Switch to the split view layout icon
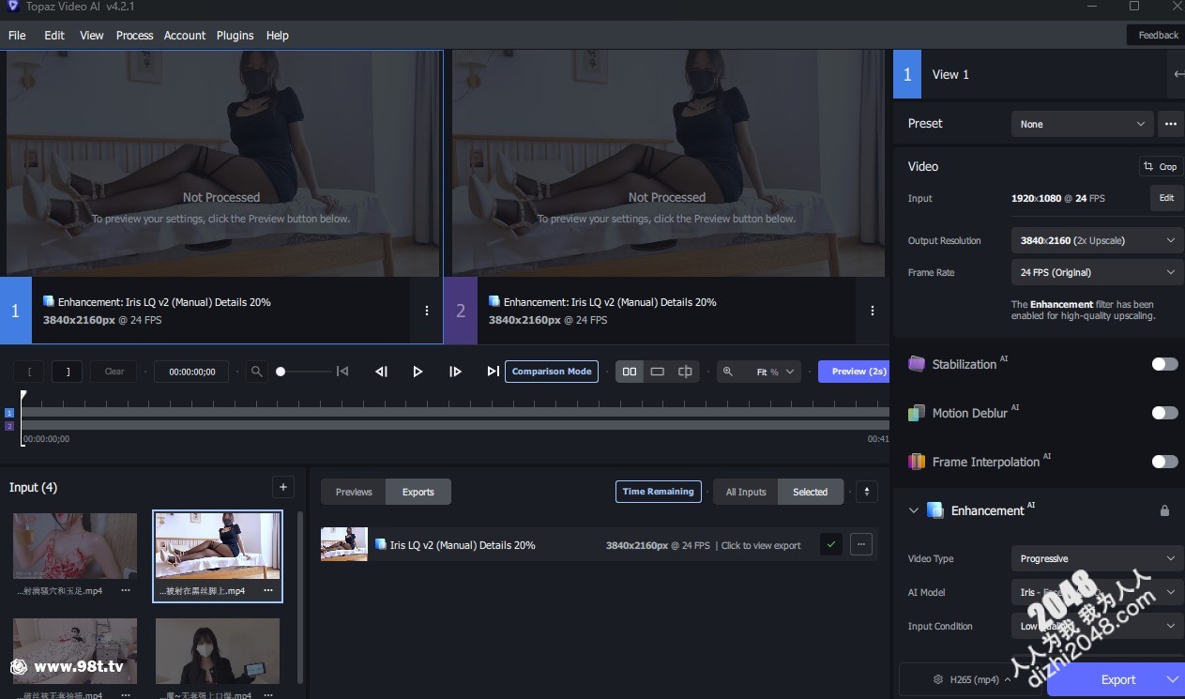Image resolution: width=1185 pixels, height=699 pixels. click(x=685, y=372)
